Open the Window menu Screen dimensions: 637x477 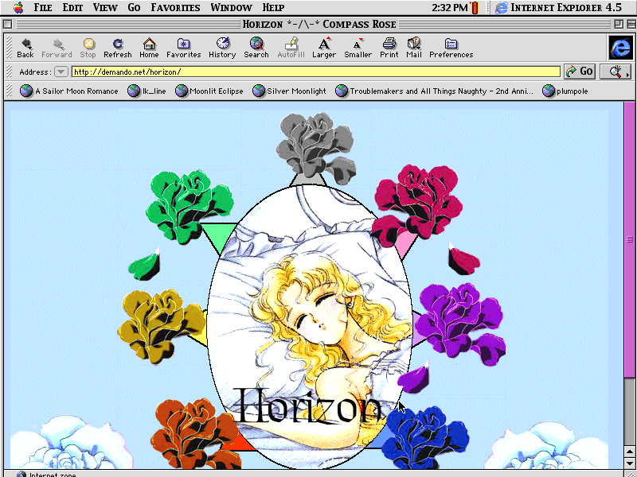tap(231, 8)
